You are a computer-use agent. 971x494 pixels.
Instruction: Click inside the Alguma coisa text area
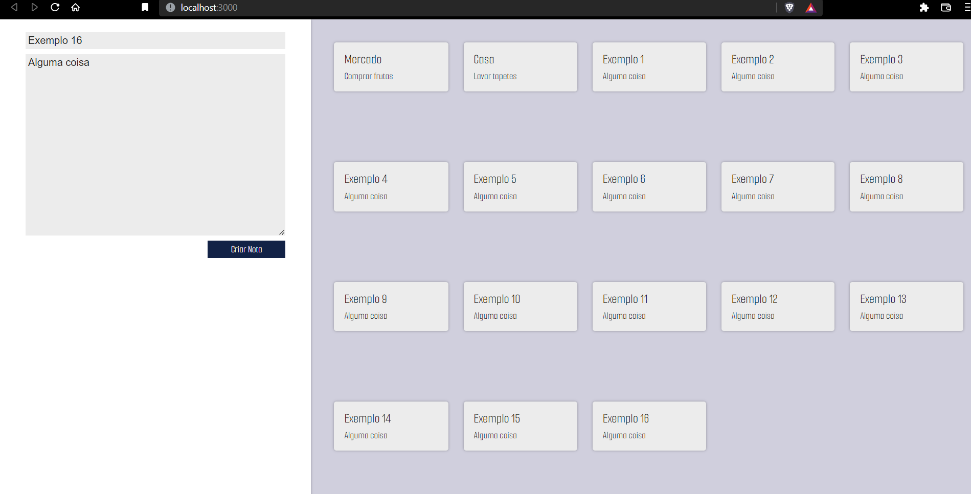coord(155,145)
